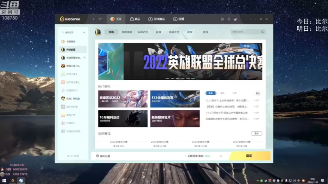The height and width of the screenshot is (184, 328).
Task: Click the yellow 启动 launch button
Action: [x=249, y=156]
